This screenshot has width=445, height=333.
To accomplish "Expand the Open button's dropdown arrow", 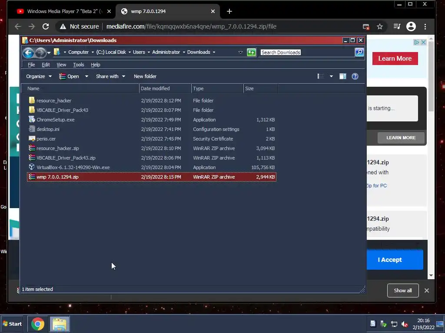I will tap(86, 76).
